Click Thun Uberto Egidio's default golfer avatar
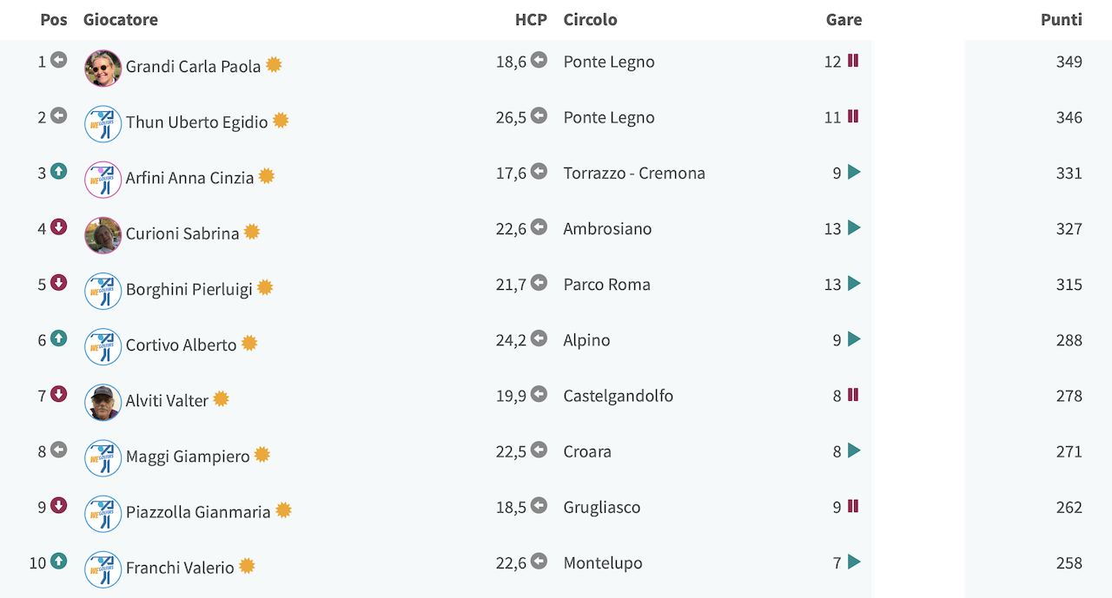The height and width of the screenshot is (598, 1112). [x=103, y=124]
